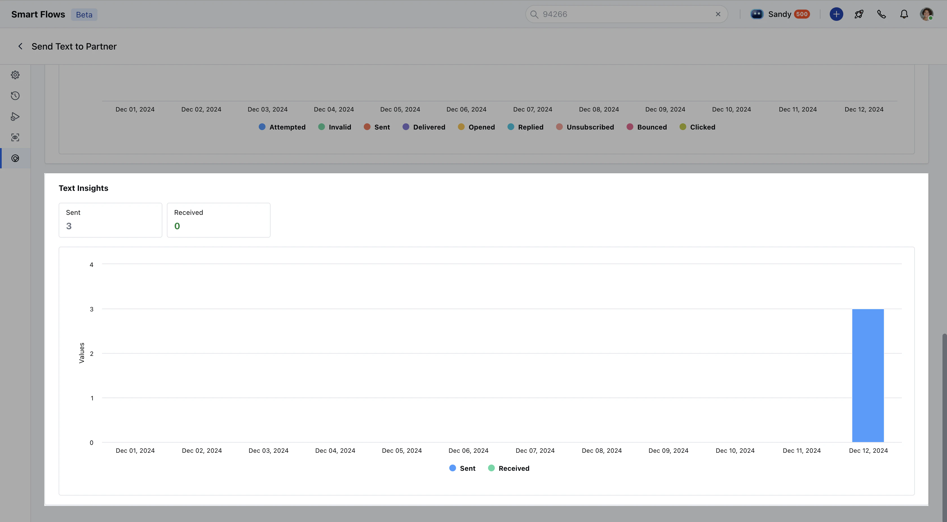
Task: Select the analytics pie chart sidebar icon
Action: click(x=15, y=158)
